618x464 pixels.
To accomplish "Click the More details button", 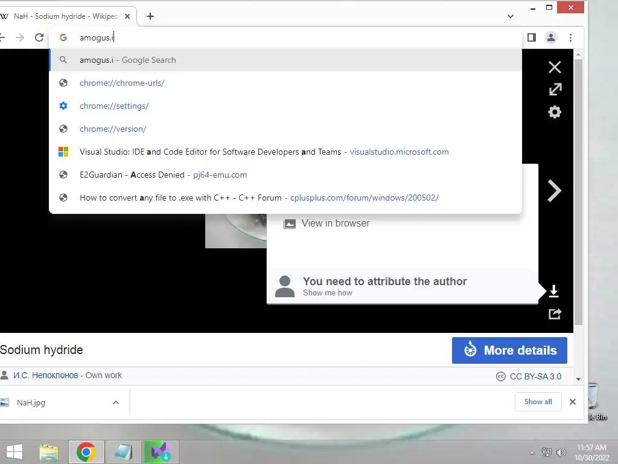I will click(509, 350).
